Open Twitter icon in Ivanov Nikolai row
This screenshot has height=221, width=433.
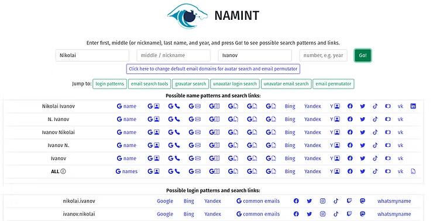tap(363, 132)
